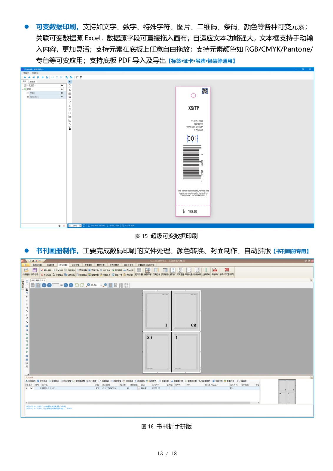Switch to the 数据源 tab
333x471 pixels.
[32, 82]
